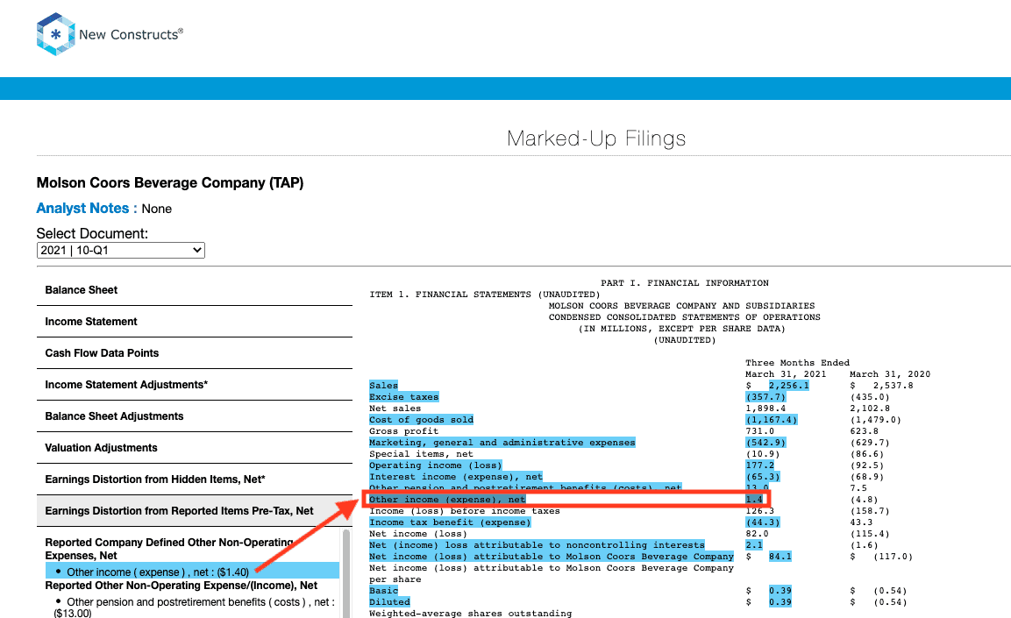Click highlighted value 84.1

click(x=780, y=557)
